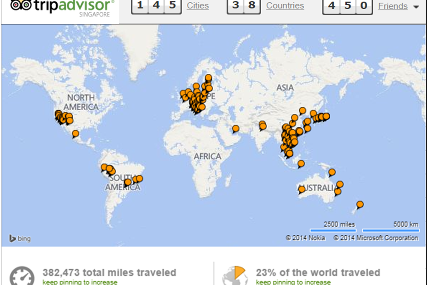Click the 145 cities counter
The width and height of the screenshot is (428, 285).
pos(156,6)
